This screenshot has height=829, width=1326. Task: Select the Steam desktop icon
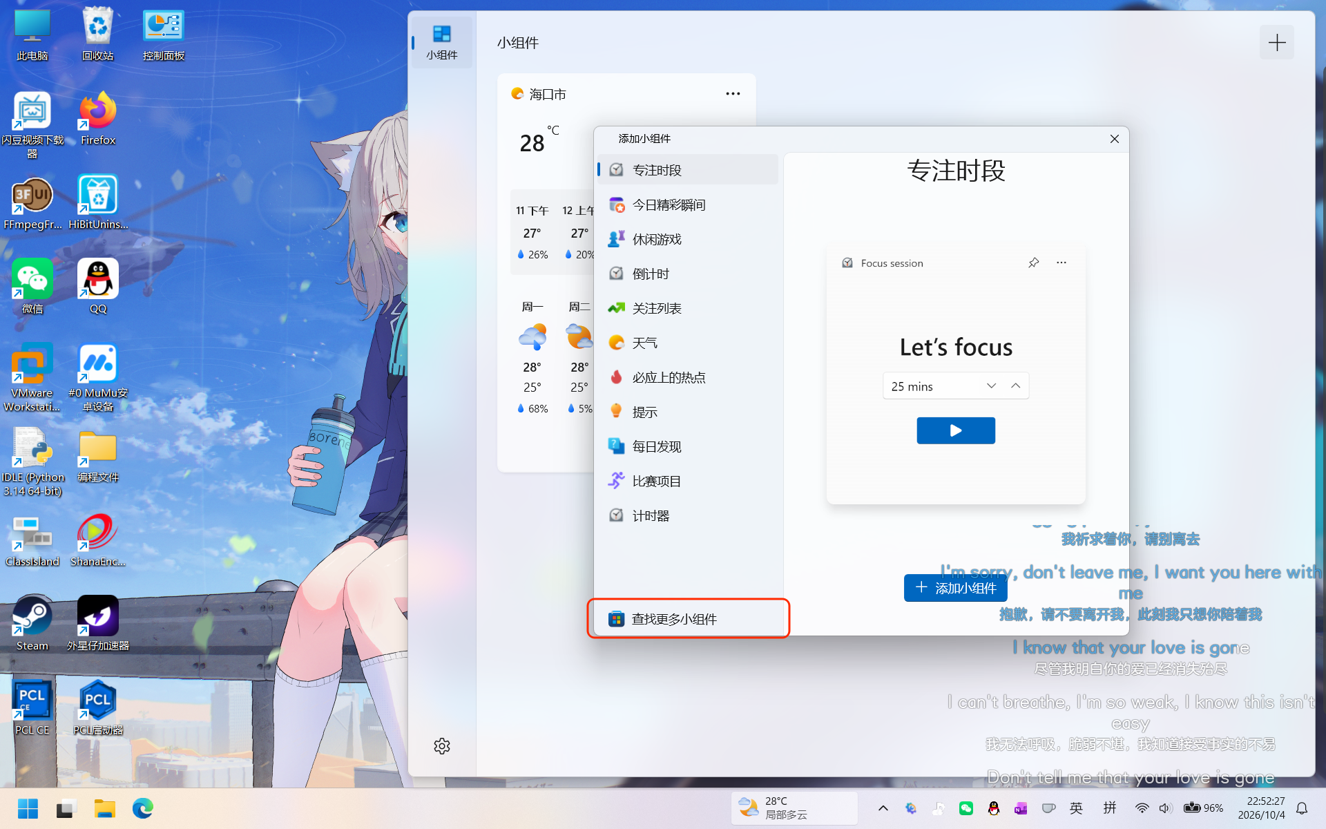point(32,624)
